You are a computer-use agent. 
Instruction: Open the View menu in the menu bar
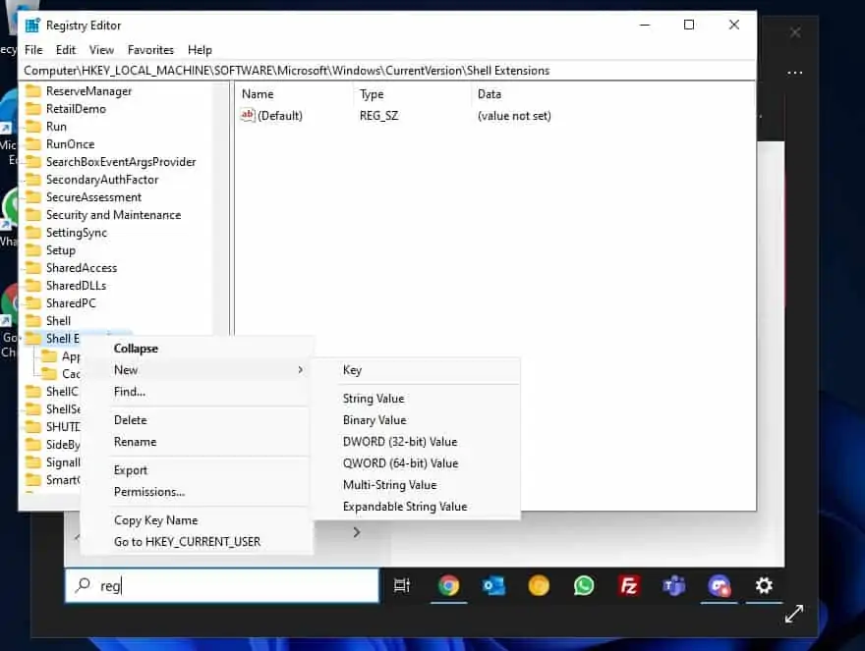point(101,50)
